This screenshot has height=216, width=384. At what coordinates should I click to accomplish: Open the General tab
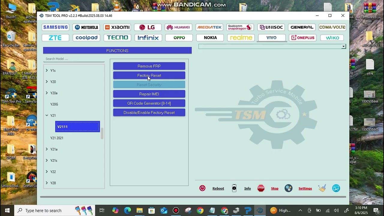click(x=302, y=27)
